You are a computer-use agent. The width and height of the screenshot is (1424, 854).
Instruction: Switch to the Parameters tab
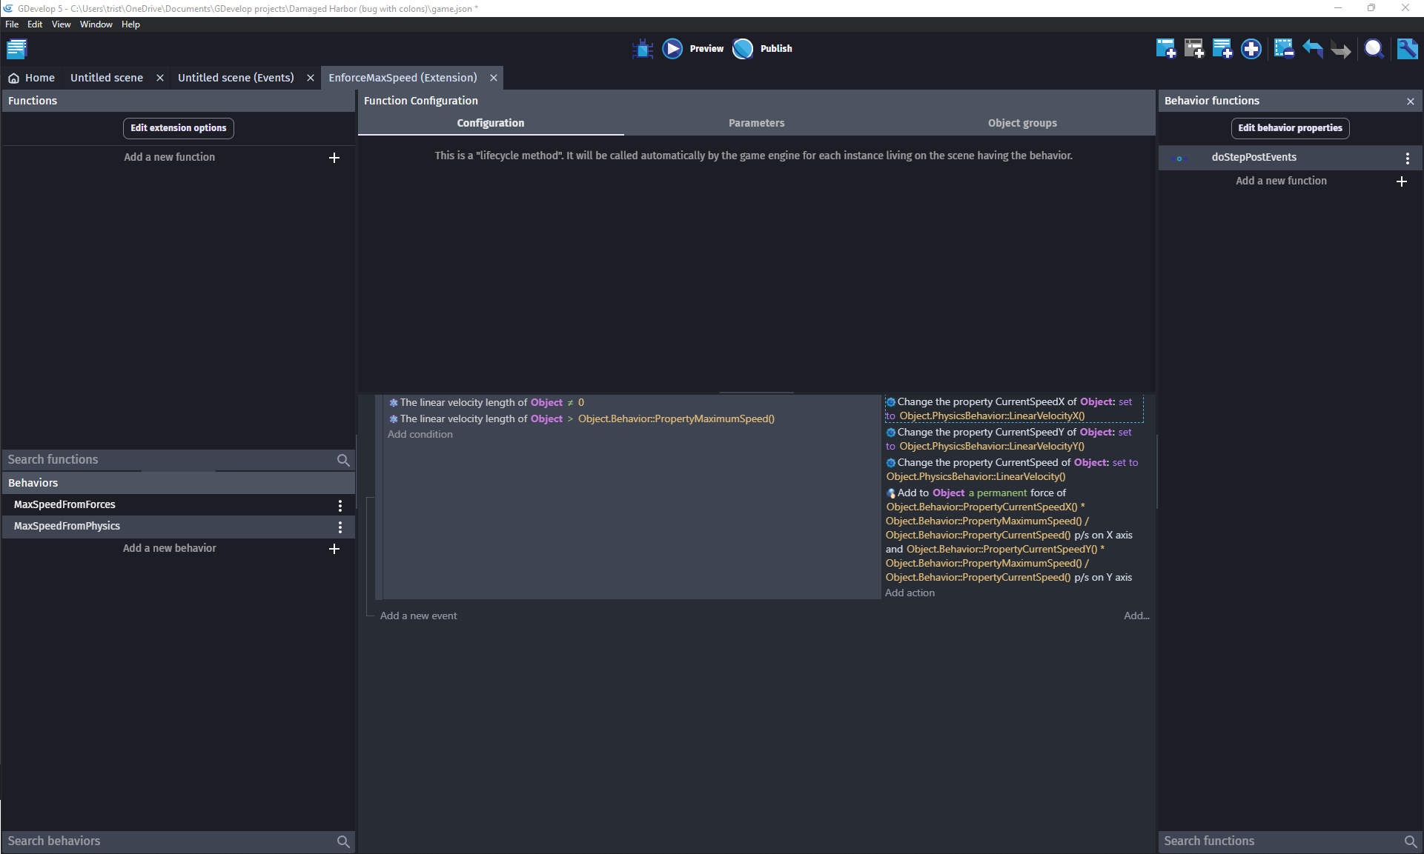[756, 123]
